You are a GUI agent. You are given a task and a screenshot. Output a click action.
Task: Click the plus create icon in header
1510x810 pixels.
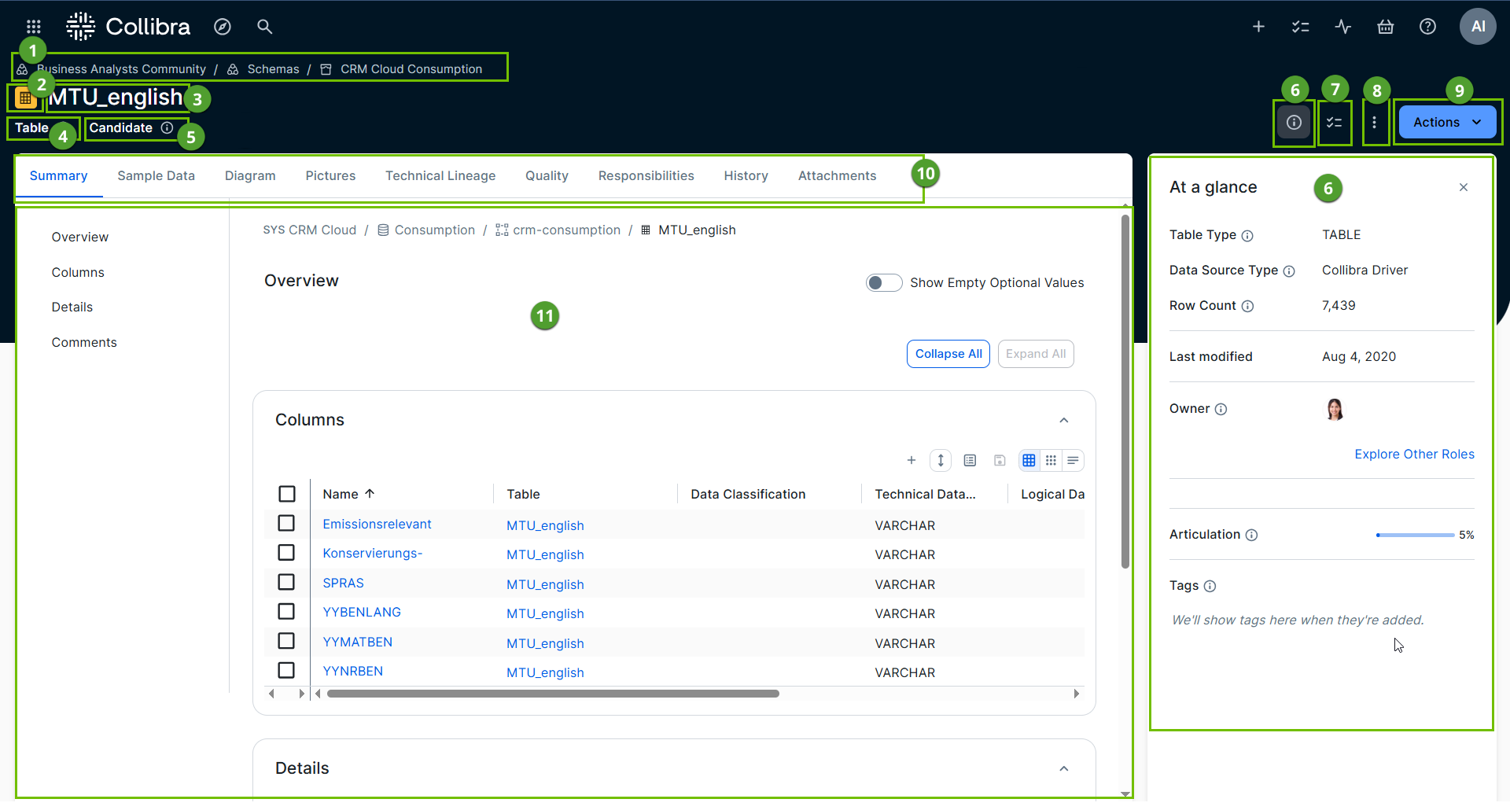tap(1258, 27)
